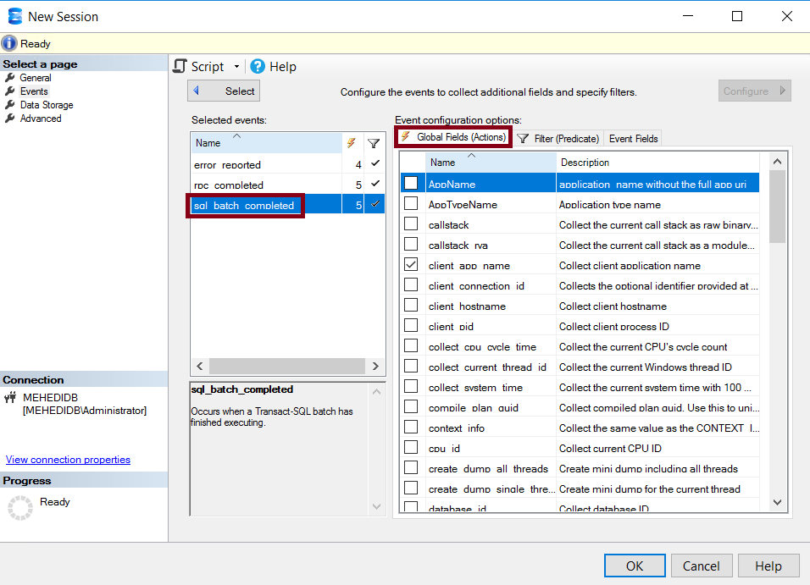Expand the Script dropdown arrow
810x585 pixels.
pyautogui.click(x=236, y=67)
